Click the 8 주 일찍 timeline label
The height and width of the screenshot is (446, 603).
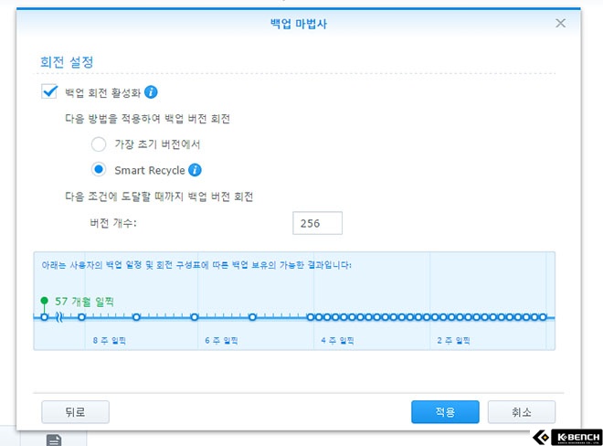(x=110, y=341)
